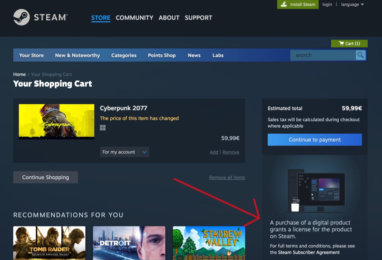This screenshot has width=382, height=260.
Task: Open the COMMUNITY menu
Action: (135, 18)
